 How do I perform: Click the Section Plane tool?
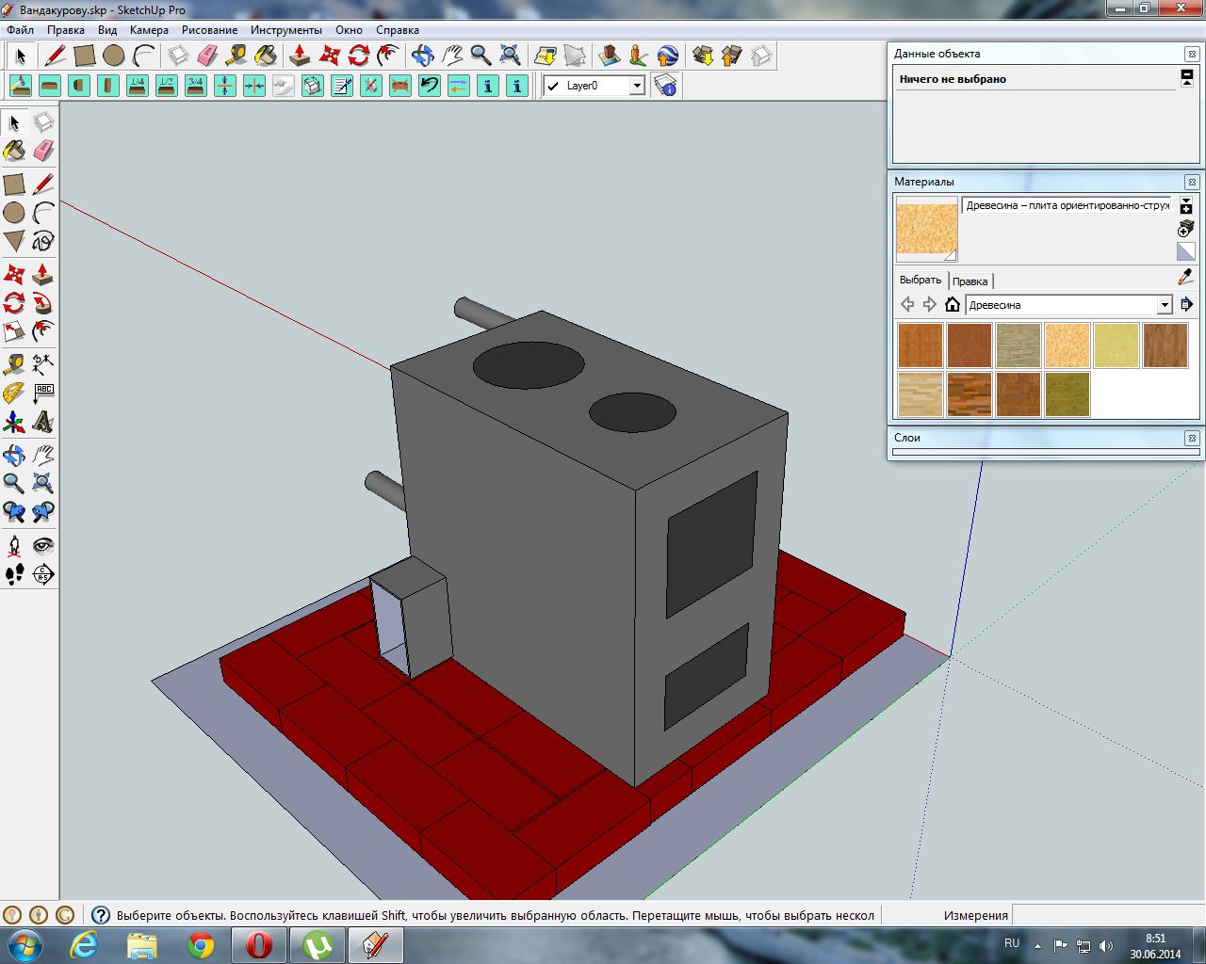(x=42, y=574)
